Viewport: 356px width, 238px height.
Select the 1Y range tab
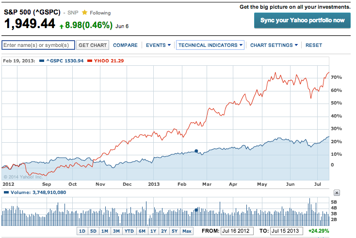pyautogui.click(x=153, y=231)
